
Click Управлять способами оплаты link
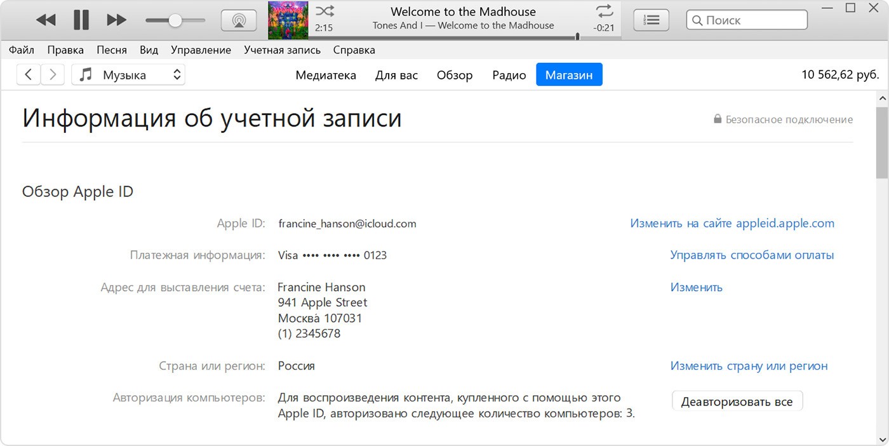click(x=752, y=255)
